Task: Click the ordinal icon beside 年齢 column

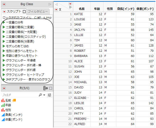Action: (x=3, y=105)
